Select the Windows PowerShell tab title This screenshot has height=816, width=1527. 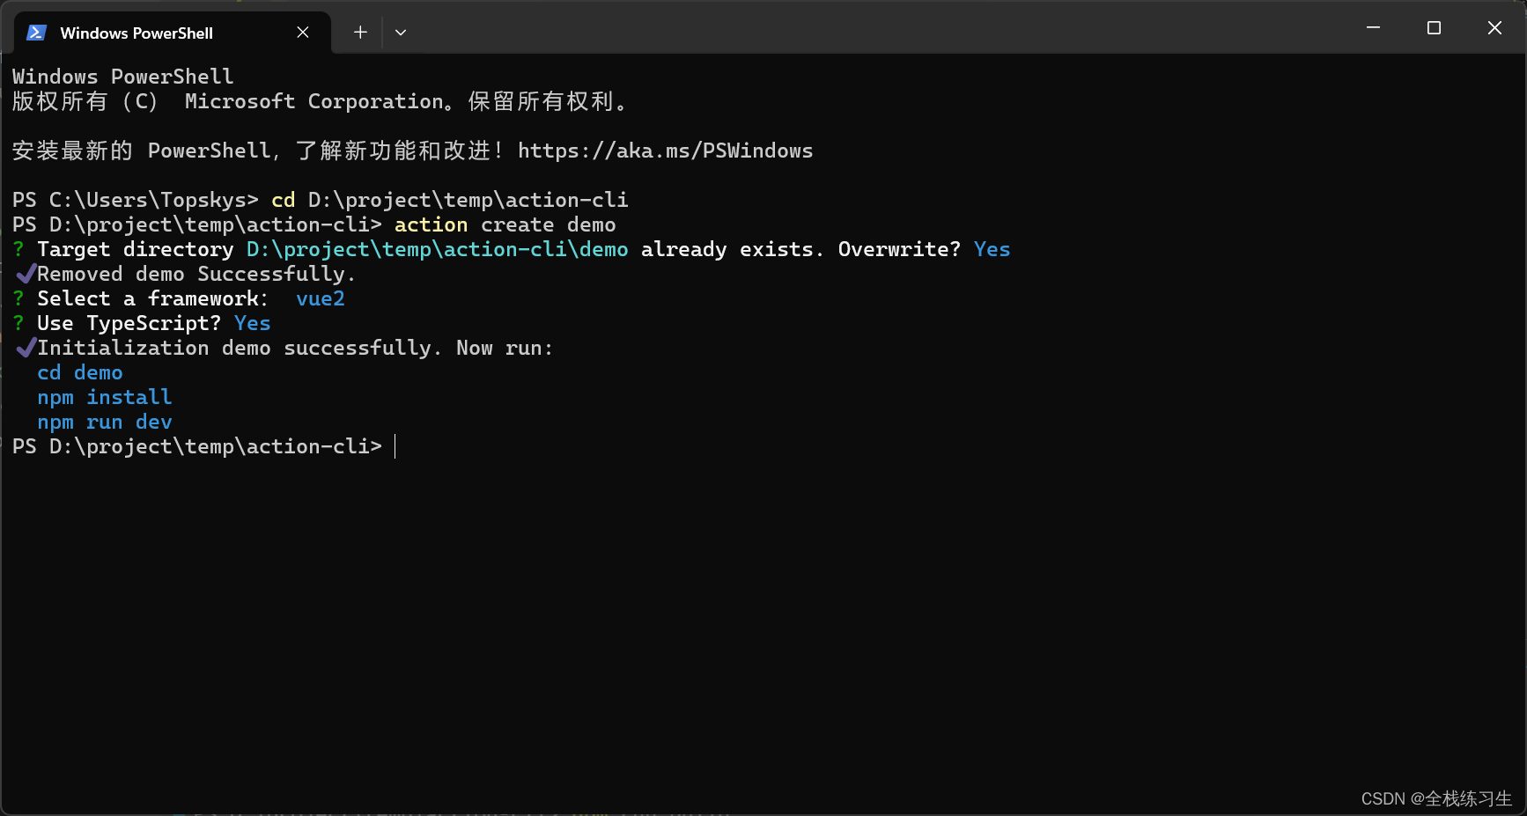click(x=136, y=33)
